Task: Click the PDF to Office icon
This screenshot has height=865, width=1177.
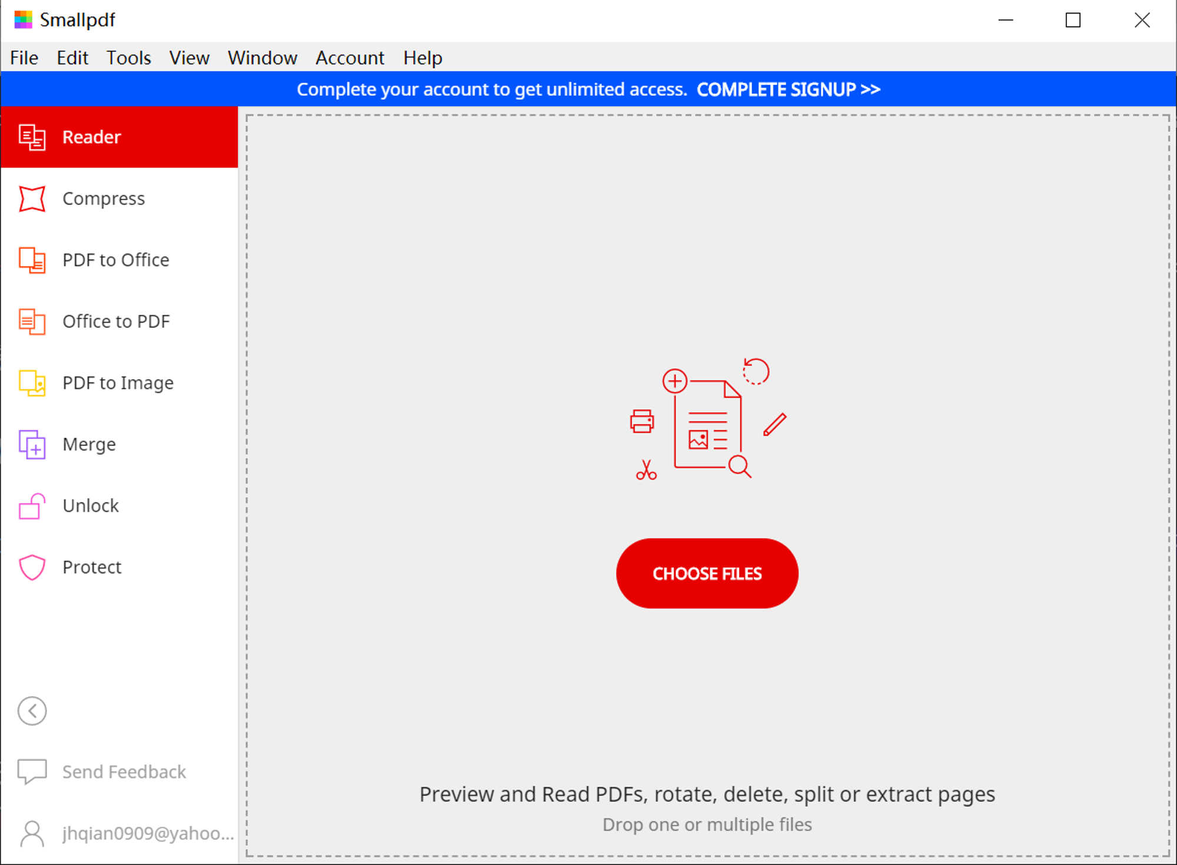Action: [32, 260]
